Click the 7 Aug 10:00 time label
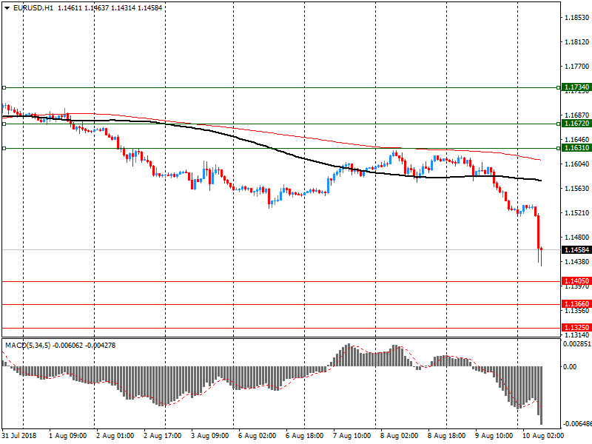 click(352, 436)
